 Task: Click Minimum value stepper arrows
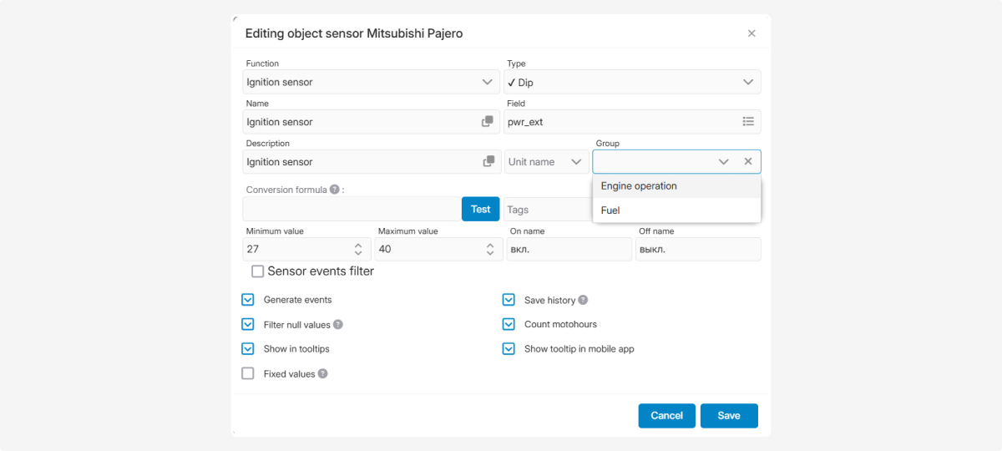click(x=358, y=249)
